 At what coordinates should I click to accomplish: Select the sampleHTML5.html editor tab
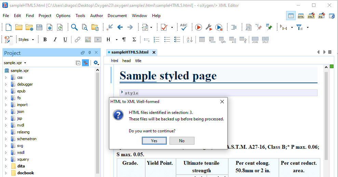click(x=130, y=52)
